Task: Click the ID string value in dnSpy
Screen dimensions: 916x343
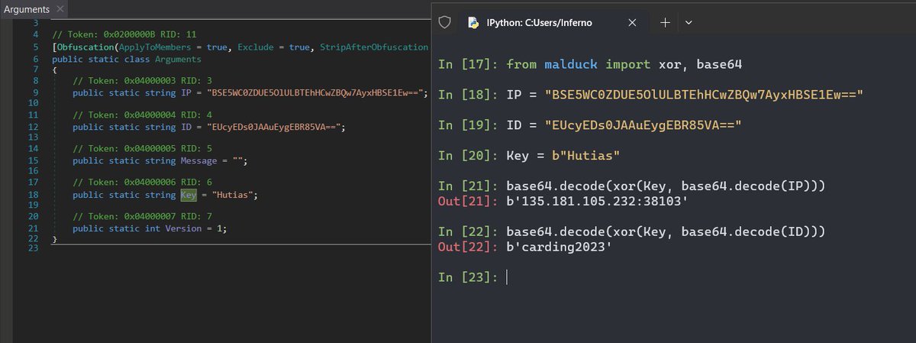Action: (273, 127)
